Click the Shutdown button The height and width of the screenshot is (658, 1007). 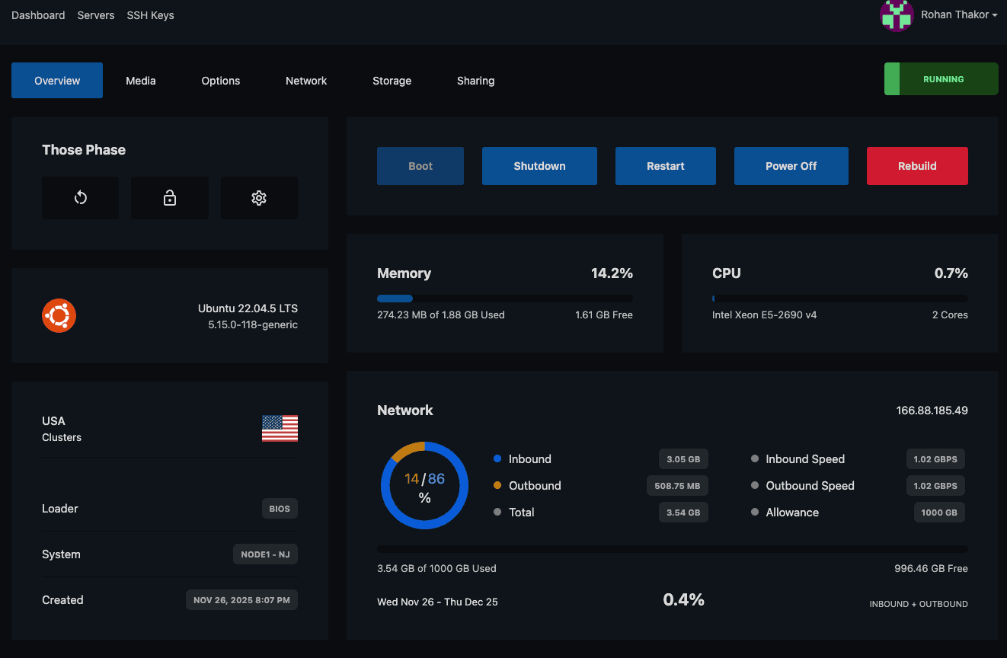[539, 165]
